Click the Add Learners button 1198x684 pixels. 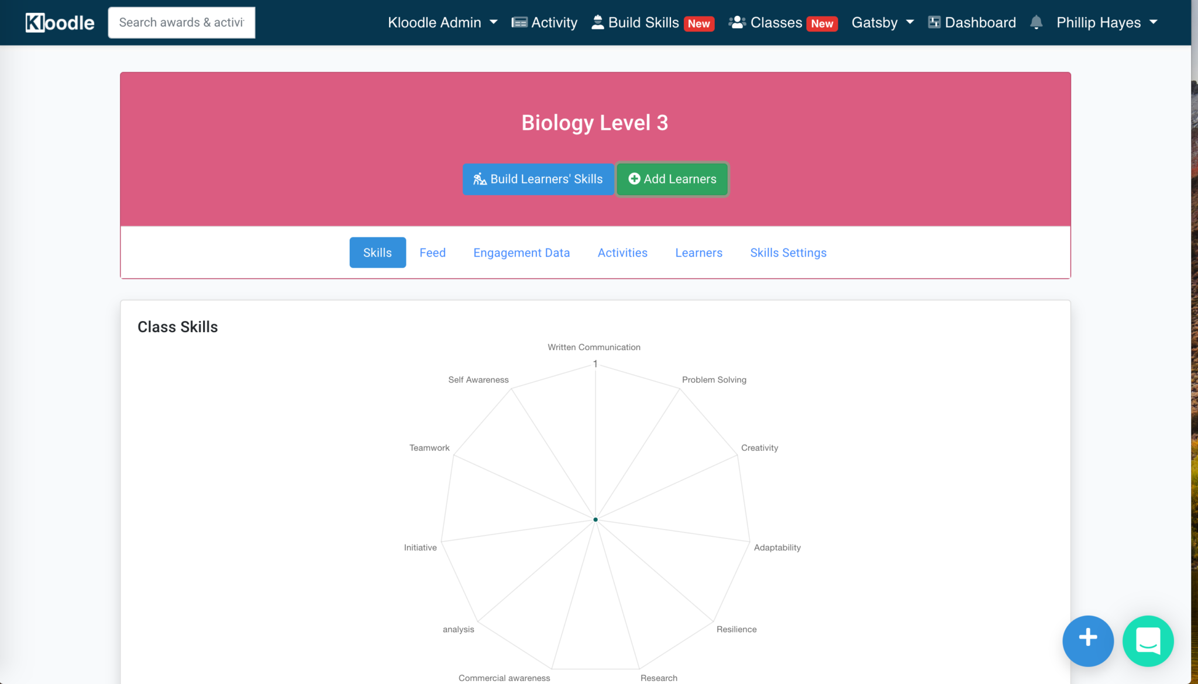[672, 179]
